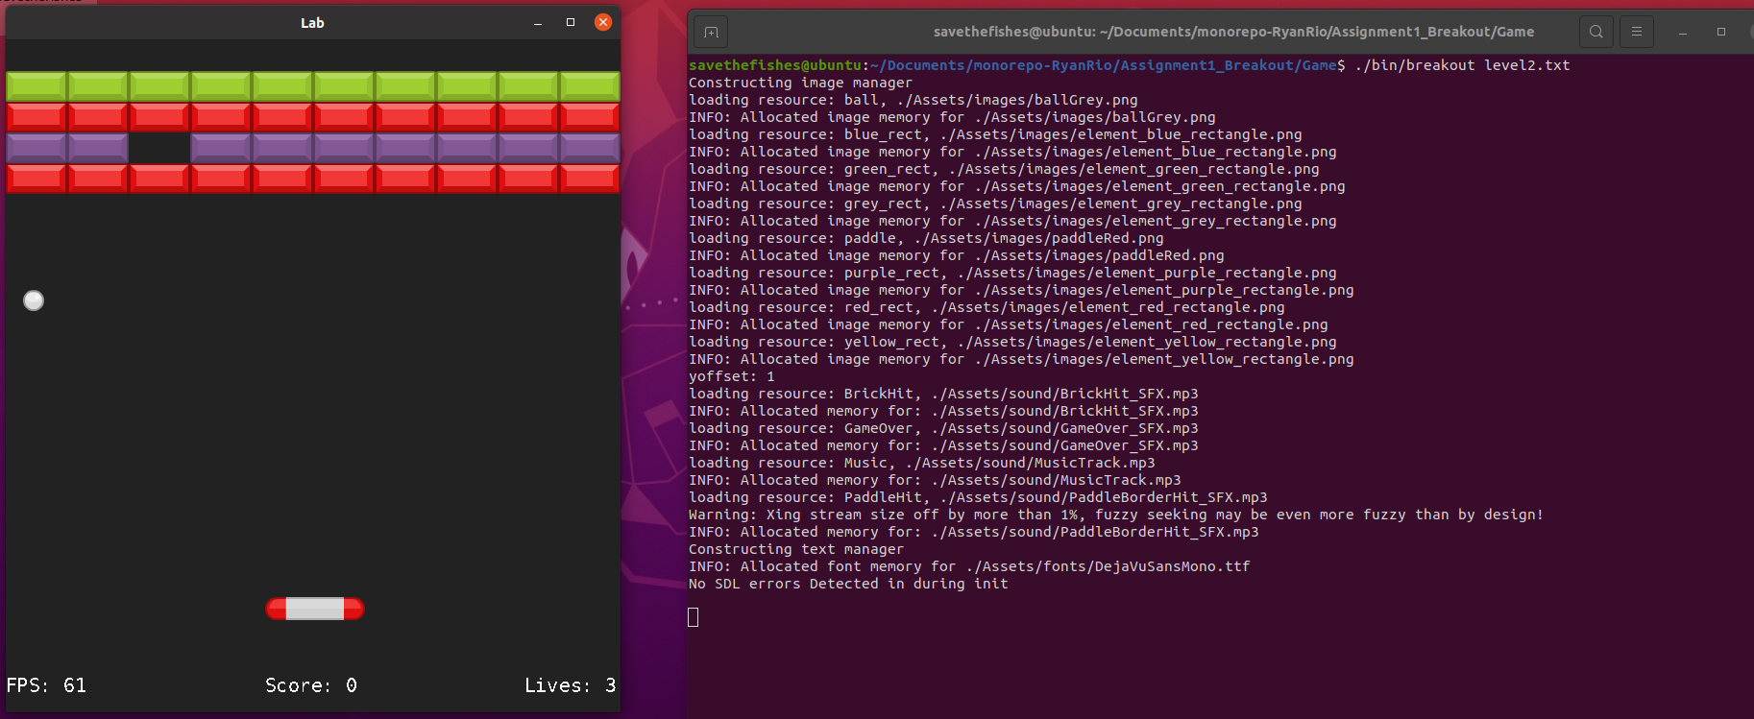Click the empty gap in the purple brick row
Screen dimensions: 1754x719
[159, 148]
